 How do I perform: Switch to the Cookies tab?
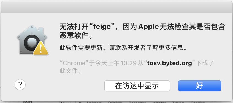pyautogui.click(x=197, y=102)
